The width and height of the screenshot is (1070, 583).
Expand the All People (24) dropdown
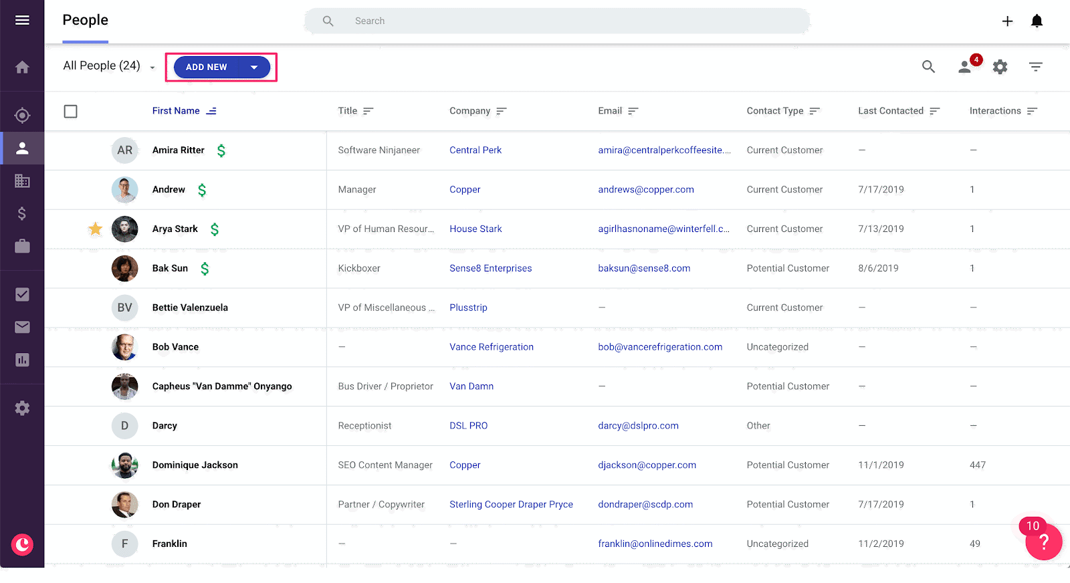109,66
